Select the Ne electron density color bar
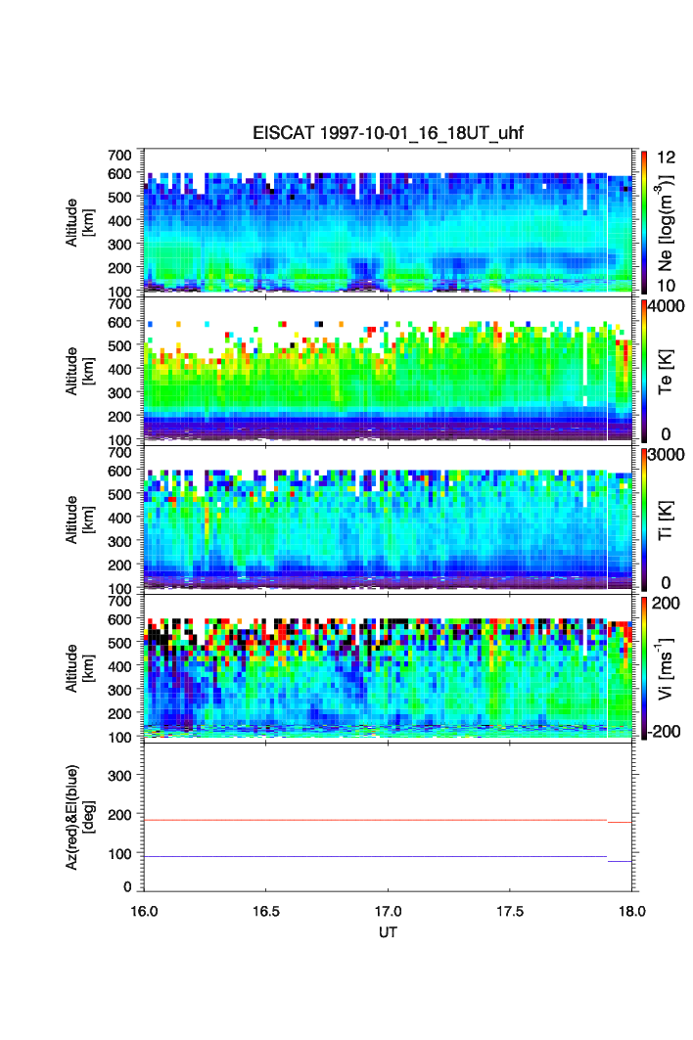 click(x=644, y=222)
